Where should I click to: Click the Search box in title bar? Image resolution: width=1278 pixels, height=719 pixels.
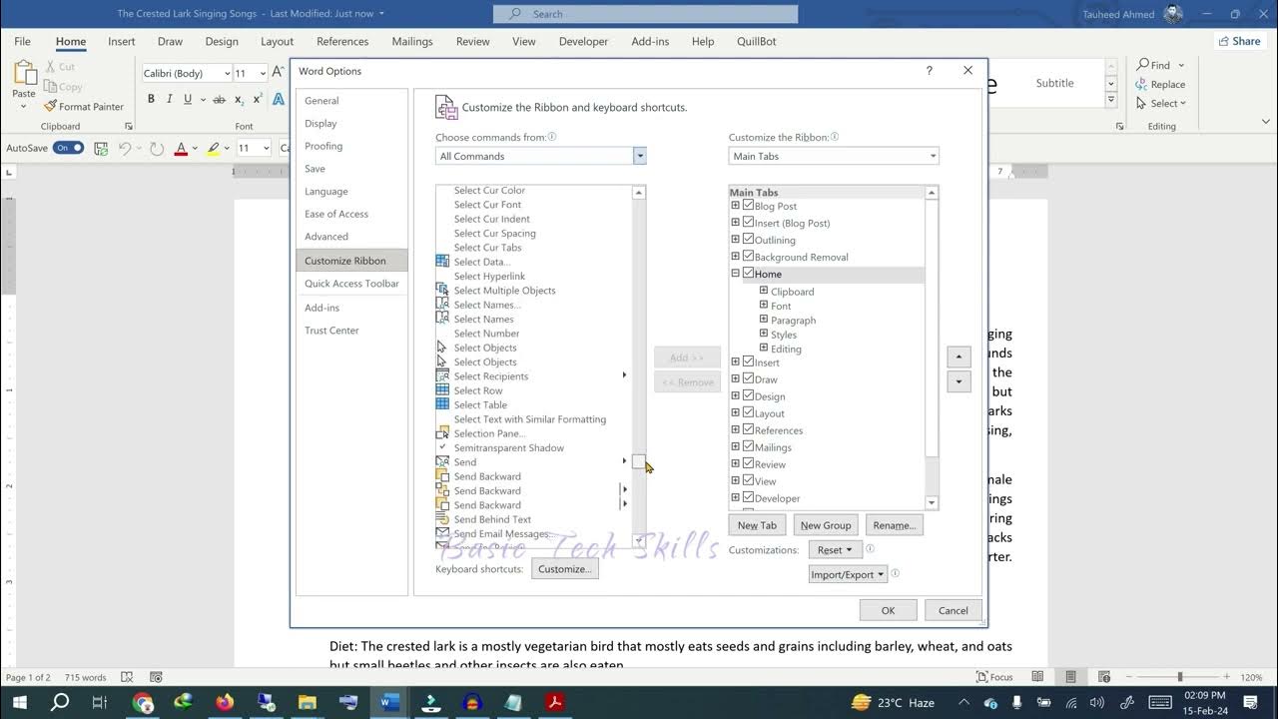coord(645,14)
